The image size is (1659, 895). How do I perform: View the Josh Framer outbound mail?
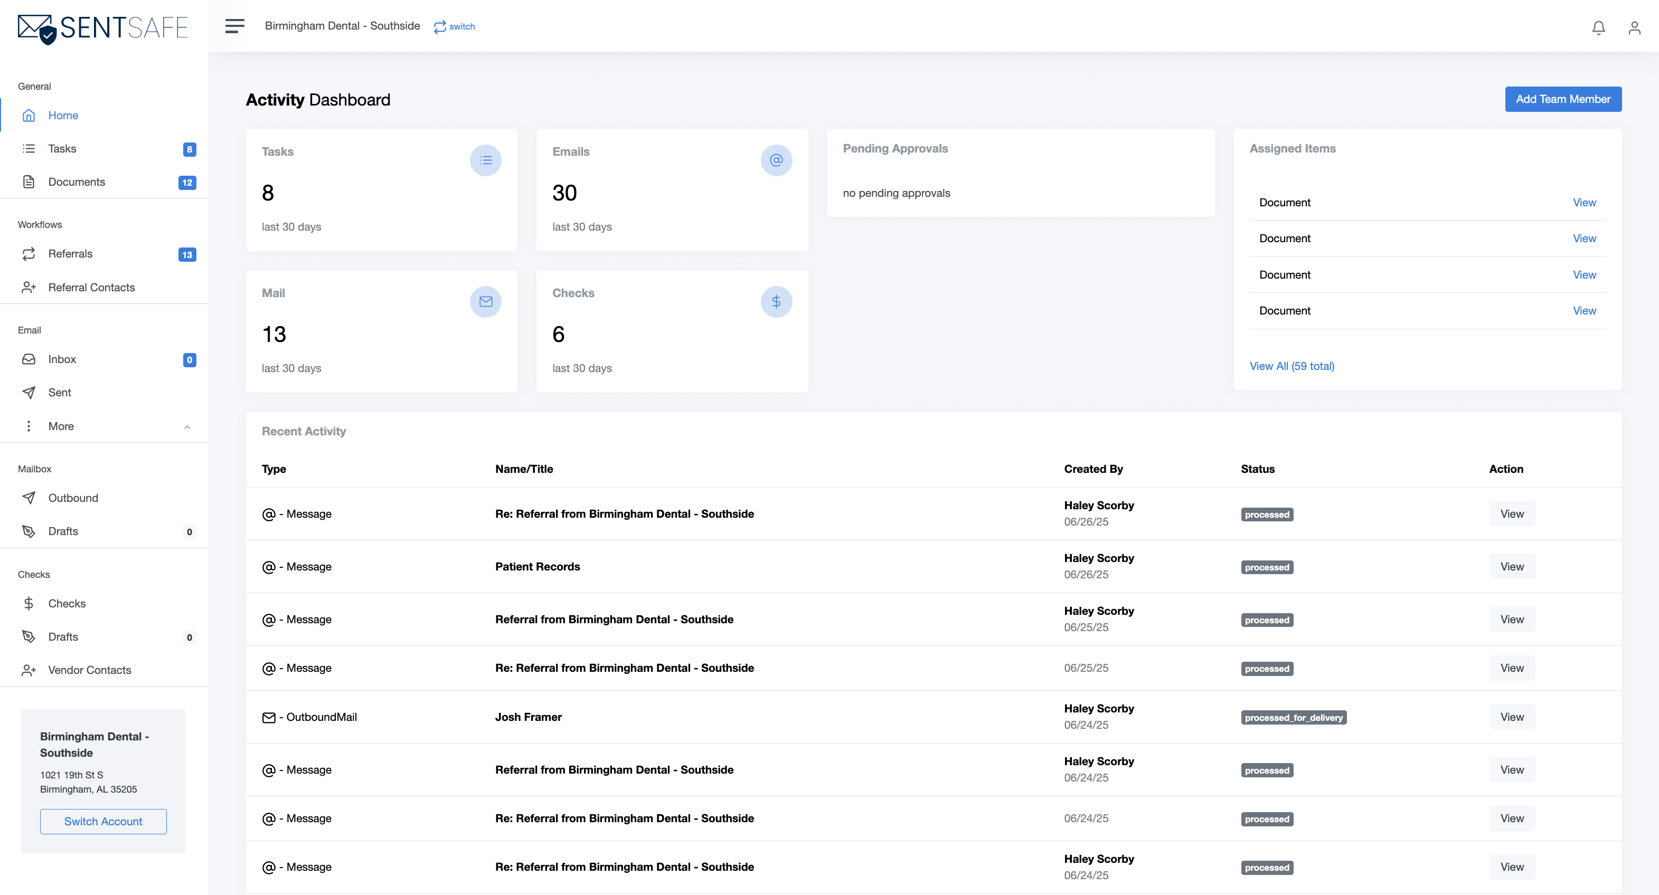pyautogui.click(x=1512, y=717)
